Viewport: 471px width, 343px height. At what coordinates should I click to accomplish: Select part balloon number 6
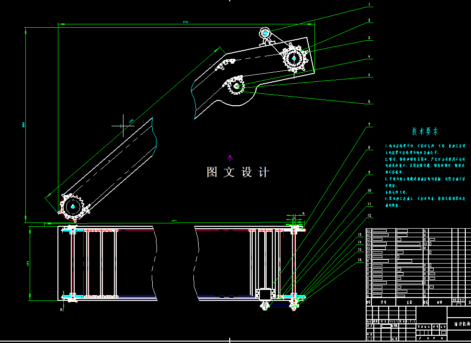[369, 101]
